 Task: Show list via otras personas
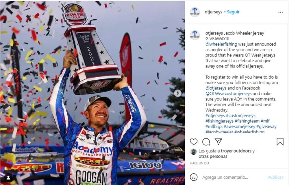pyautogui.click(x=213, y=156)
